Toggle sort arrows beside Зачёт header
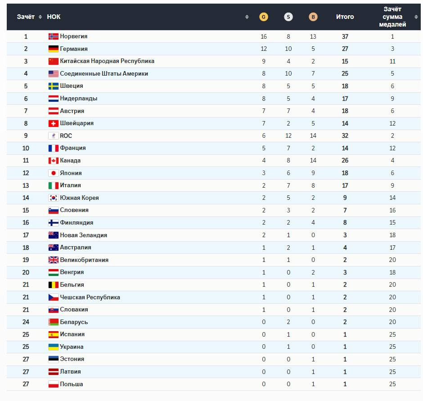 (40, 17)
